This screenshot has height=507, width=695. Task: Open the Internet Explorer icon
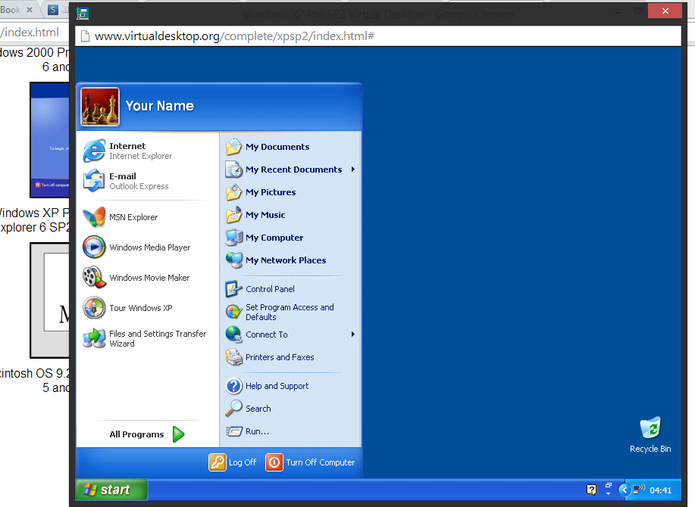[94, 151]
